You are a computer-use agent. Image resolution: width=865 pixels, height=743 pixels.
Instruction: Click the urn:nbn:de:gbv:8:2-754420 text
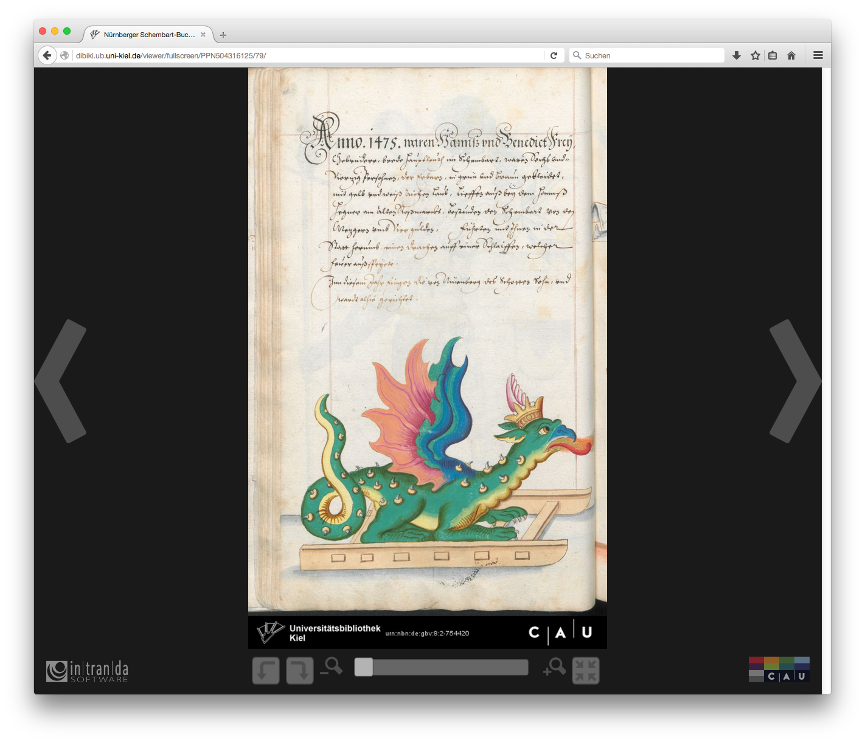tap(427, 634)
